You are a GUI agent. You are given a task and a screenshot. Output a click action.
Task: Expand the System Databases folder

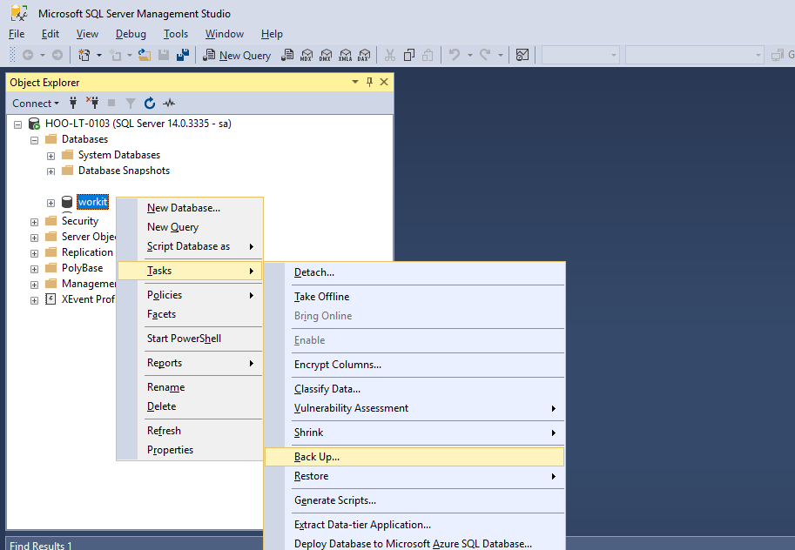point(51,156)
